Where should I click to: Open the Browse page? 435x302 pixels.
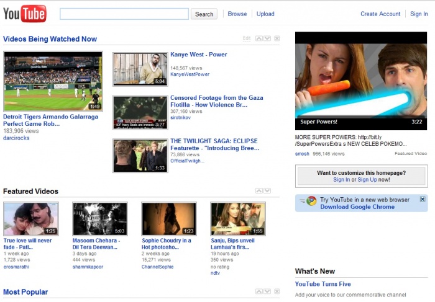[237, 14]
